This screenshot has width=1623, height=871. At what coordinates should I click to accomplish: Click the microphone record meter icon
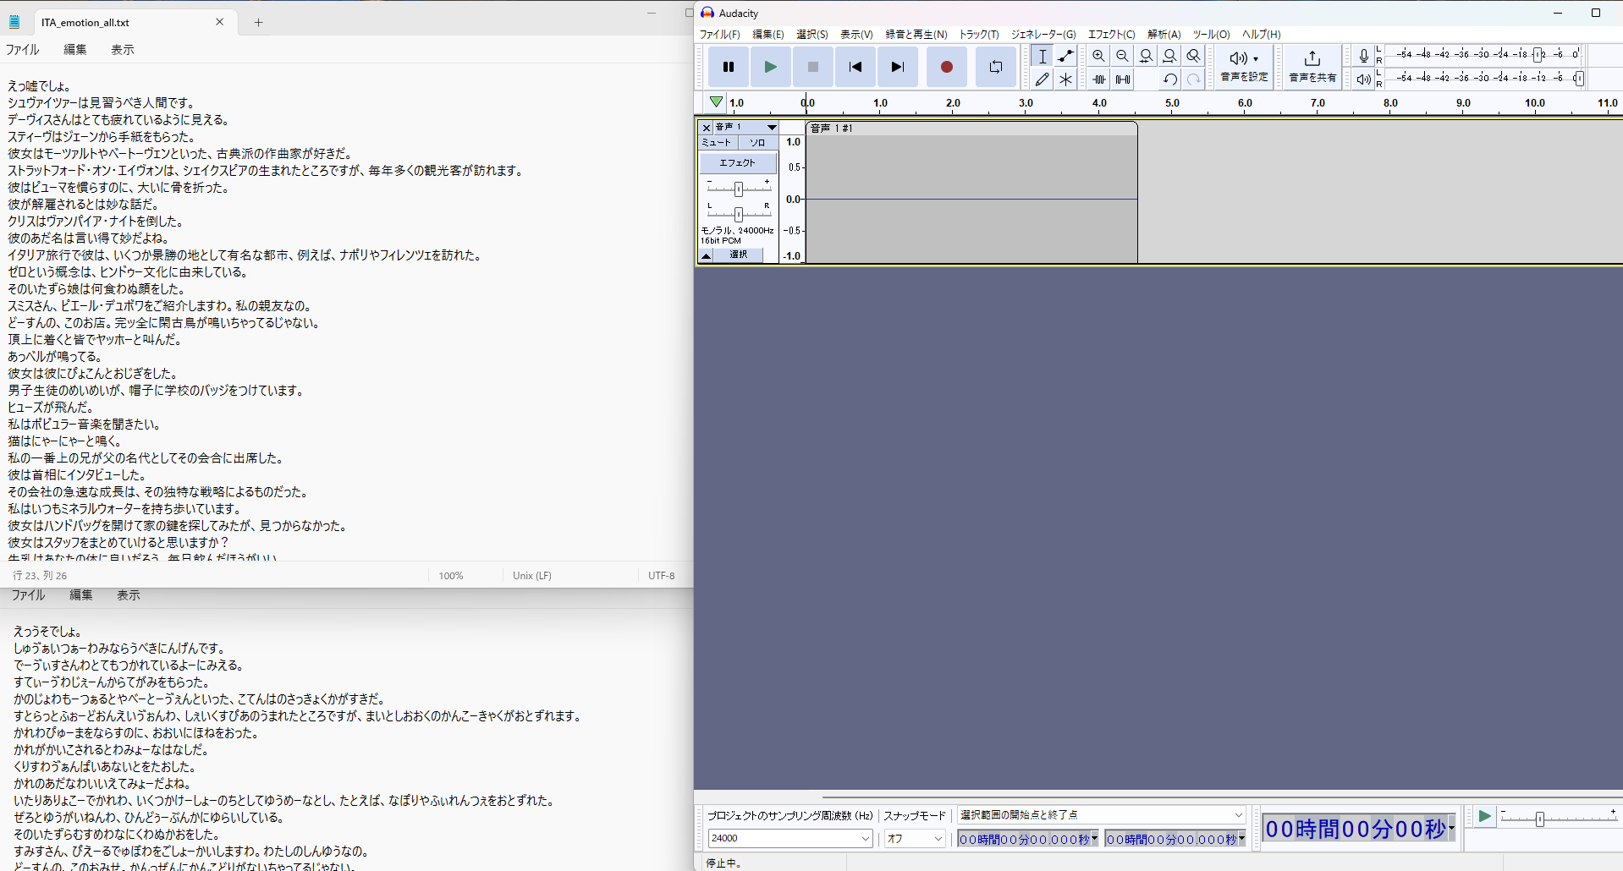(x=1363, y=56)
